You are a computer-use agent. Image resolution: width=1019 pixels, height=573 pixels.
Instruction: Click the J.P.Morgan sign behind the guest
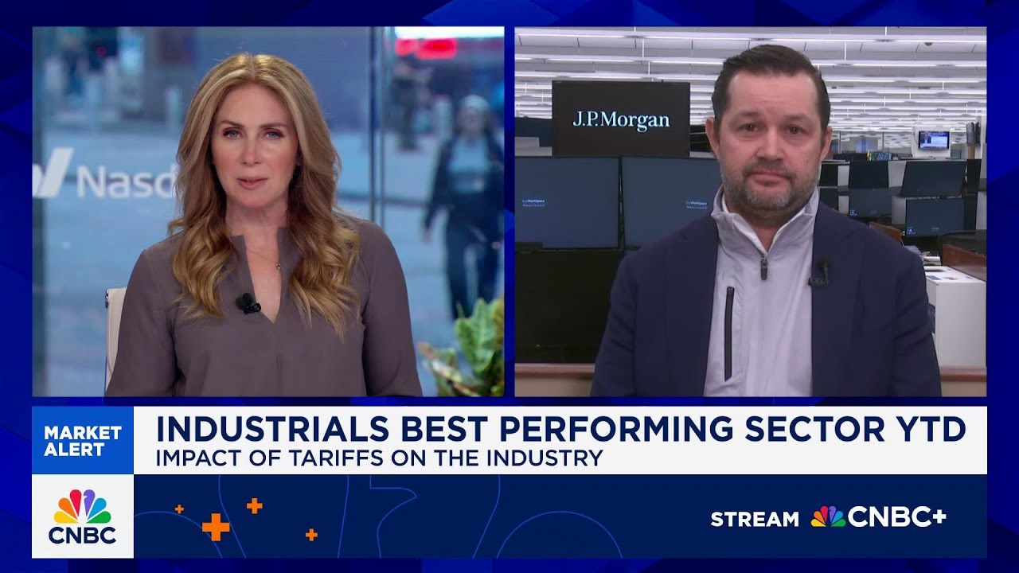(621, 119)
